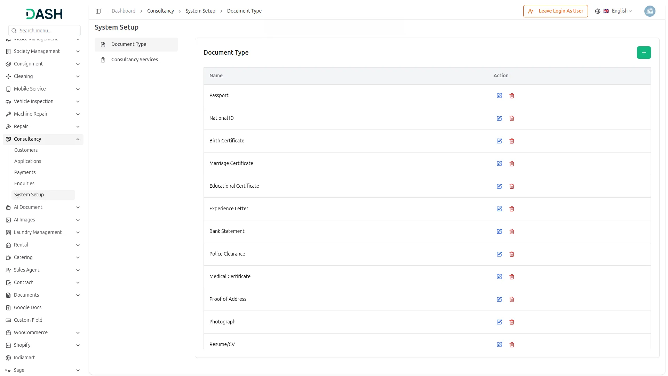Edit the Resume/CV entry
This screenshot has width=668, height=376.
point(499,345)
